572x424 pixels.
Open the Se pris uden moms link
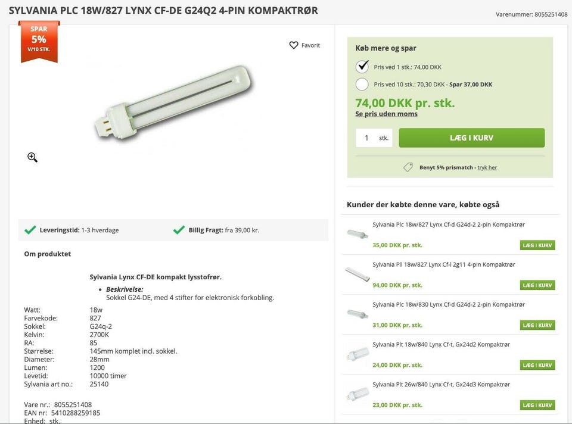point(386,114)
